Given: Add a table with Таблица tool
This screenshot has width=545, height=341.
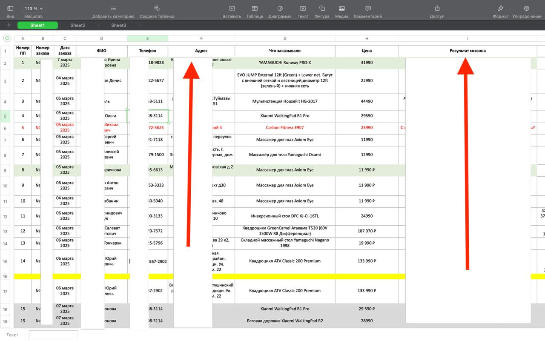Looking at the screenshot, I should (x=255, y=9).
